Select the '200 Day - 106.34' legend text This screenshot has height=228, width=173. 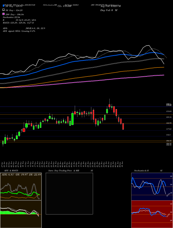coord(15,15)
